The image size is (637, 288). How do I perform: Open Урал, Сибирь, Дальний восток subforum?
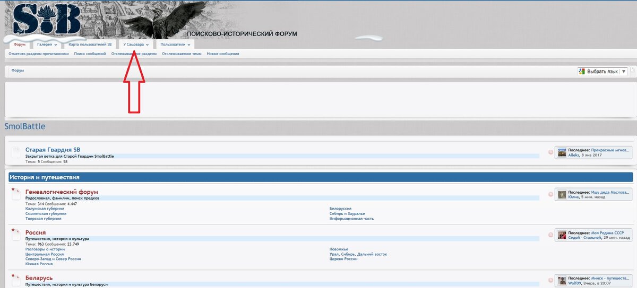click(x=358, y=254)
